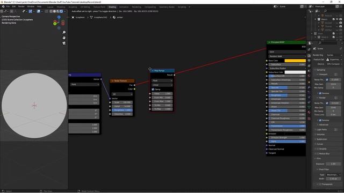
Task: Open the 3D dimensions dropdown on Noise Texture
Action: point(122,94)
